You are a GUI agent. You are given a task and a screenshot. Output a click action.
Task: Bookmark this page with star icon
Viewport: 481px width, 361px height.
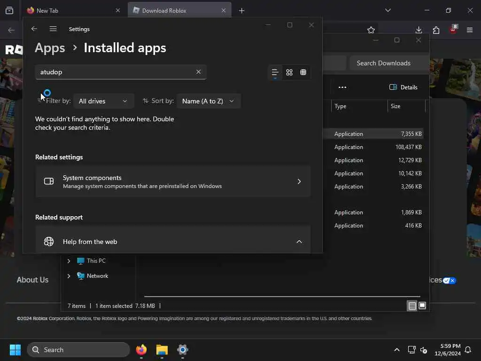pos(371,30)
